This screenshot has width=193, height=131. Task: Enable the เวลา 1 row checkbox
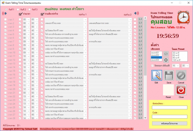5,20
